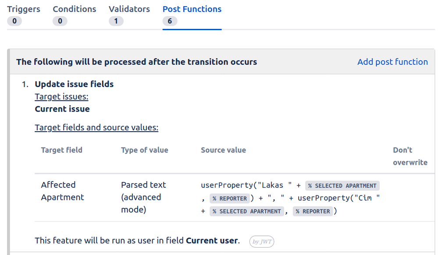Select the Post Functions tab
This screenshot has height=255, width=438.
point(192,9)
